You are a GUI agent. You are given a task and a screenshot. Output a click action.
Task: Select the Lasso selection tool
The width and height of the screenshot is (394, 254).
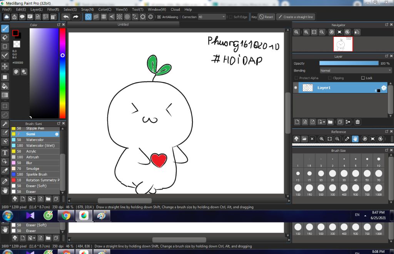tap(5, 115)
